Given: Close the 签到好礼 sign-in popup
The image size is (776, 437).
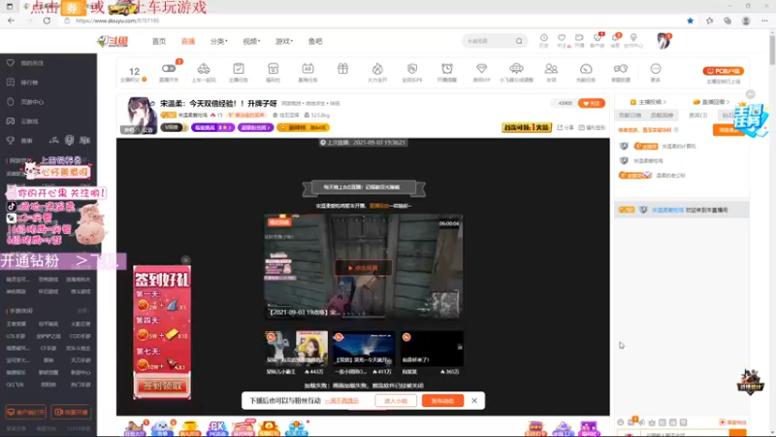Looking at the screenshot, I should (185, 260).
